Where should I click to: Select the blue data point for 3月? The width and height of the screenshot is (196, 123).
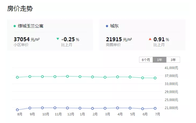(x=105, y=108)
